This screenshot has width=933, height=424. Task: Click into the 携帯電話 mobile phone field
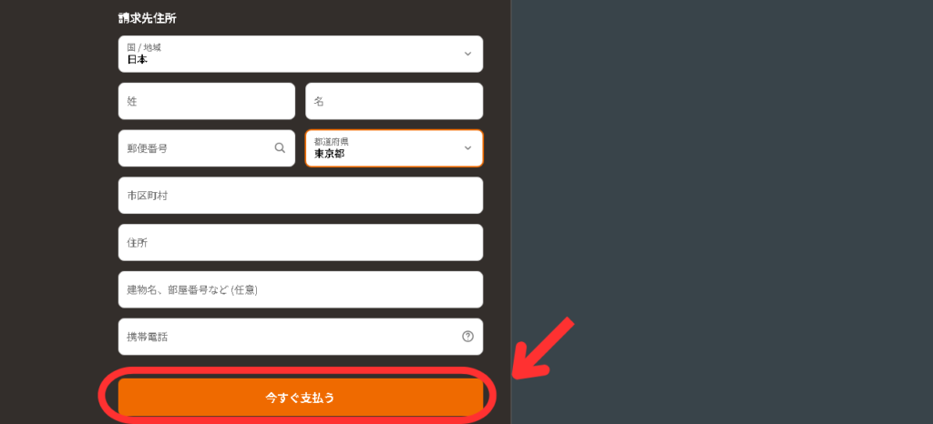[x=301, y=337]
